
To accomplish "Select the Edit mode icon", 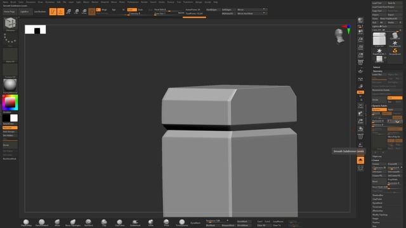I will (x=53, y=11).
